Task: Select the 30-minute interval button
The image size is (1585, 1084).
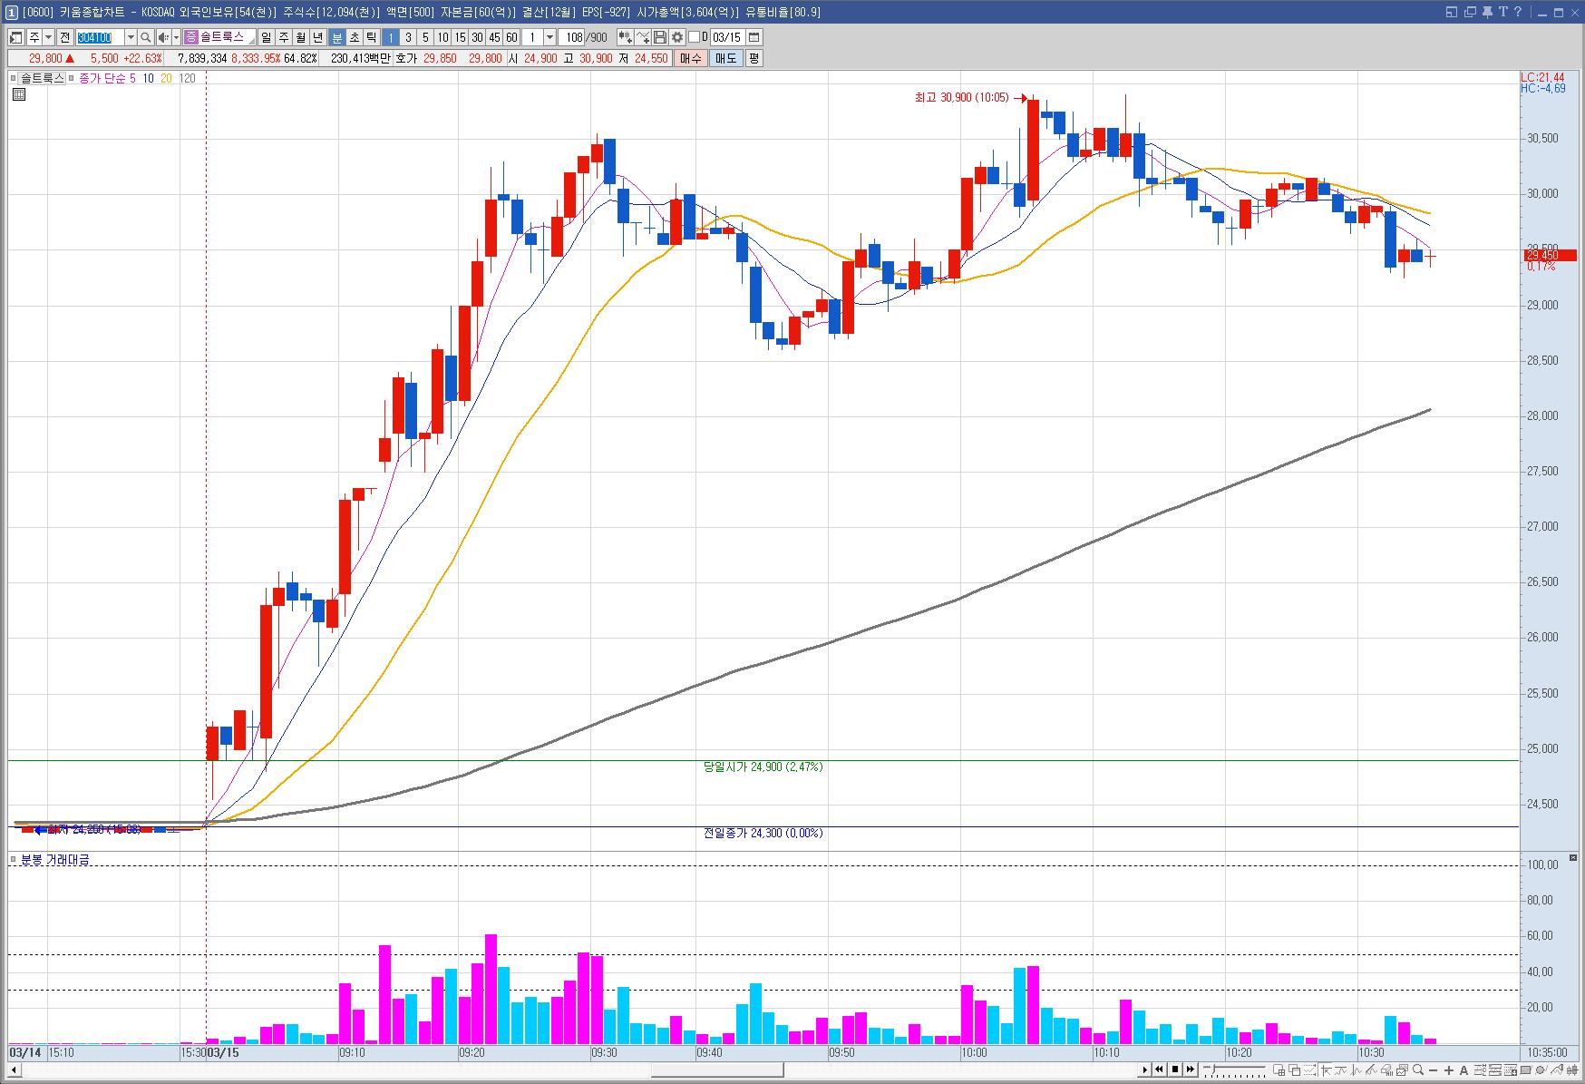Action: point(477,37)
